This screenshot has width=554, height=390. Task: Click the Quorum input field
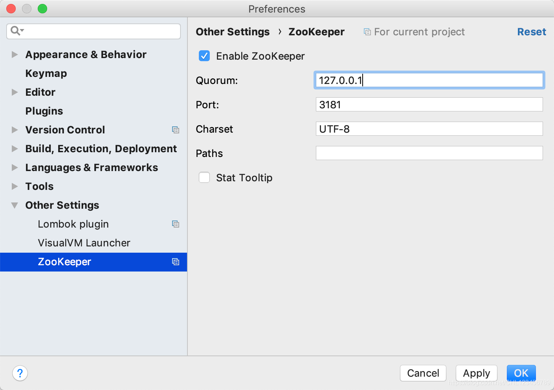pyautogui.click(x=429, y=80)
